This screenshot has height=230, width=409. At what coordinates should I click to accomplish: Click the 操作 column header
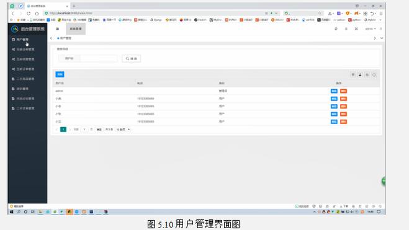pos(339,83)
